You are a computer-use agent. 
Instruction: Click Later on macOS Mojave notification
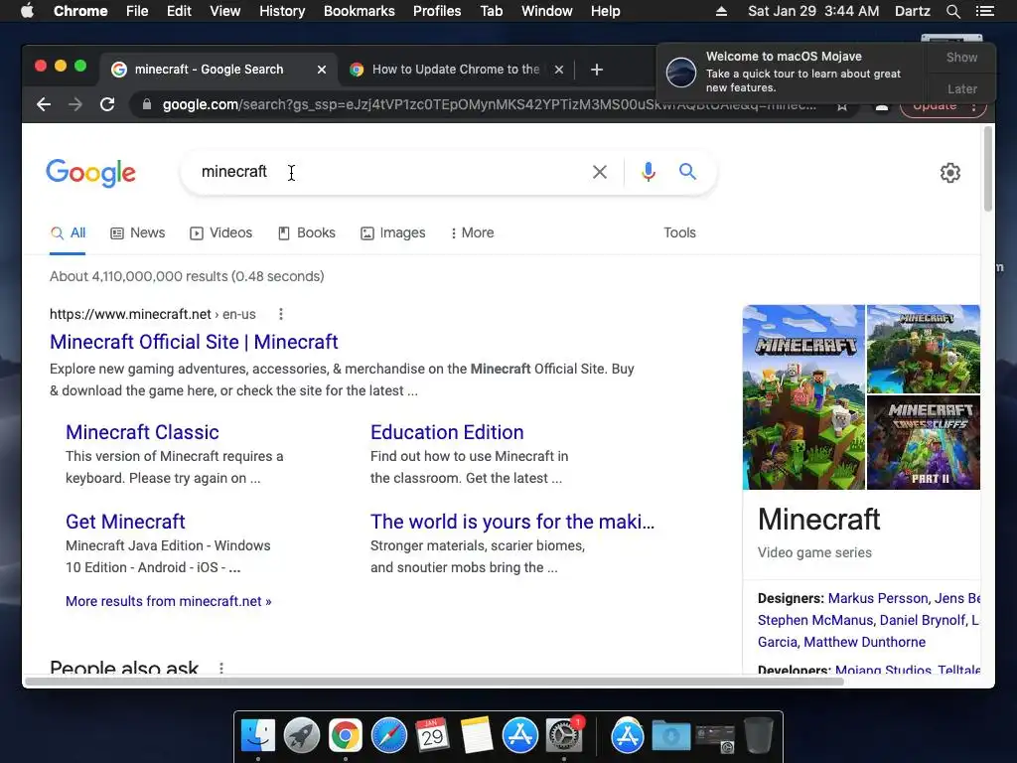coord(961,88)
